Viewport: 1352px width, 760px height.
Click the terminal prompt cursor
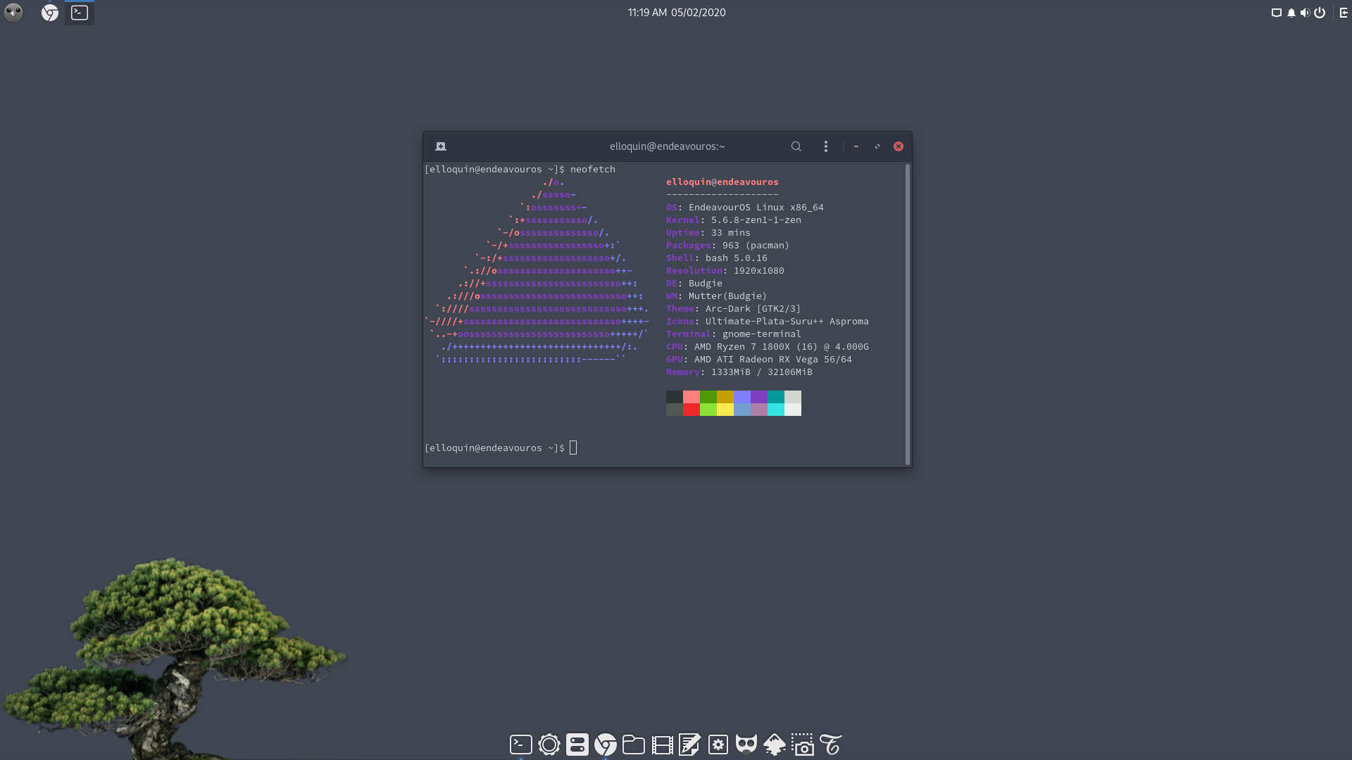[573, 448]
